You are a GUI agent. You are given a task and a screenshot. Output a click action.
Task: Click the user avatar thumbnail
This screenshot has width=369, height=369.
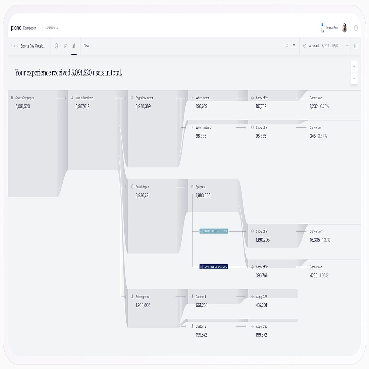[x=345, y=28]
